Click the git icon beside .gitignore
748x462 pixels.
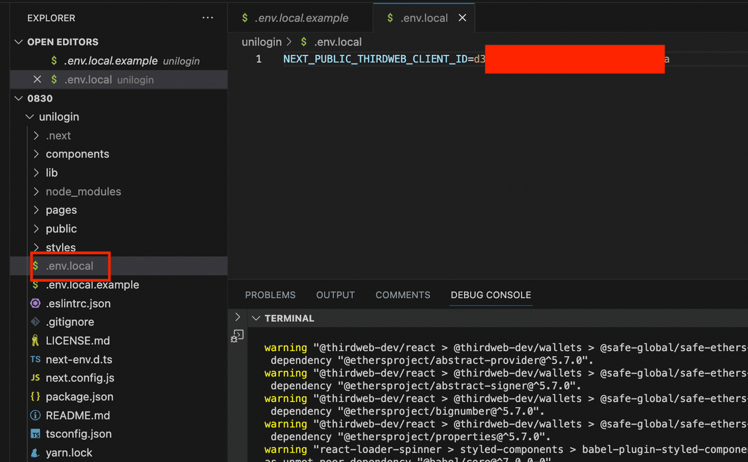coord(35,322)
